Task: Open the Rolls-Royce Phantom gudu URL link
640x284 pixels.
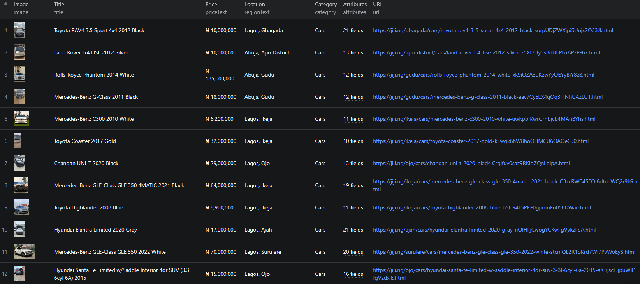Action: pyautogui.click(x=484, y=75)
